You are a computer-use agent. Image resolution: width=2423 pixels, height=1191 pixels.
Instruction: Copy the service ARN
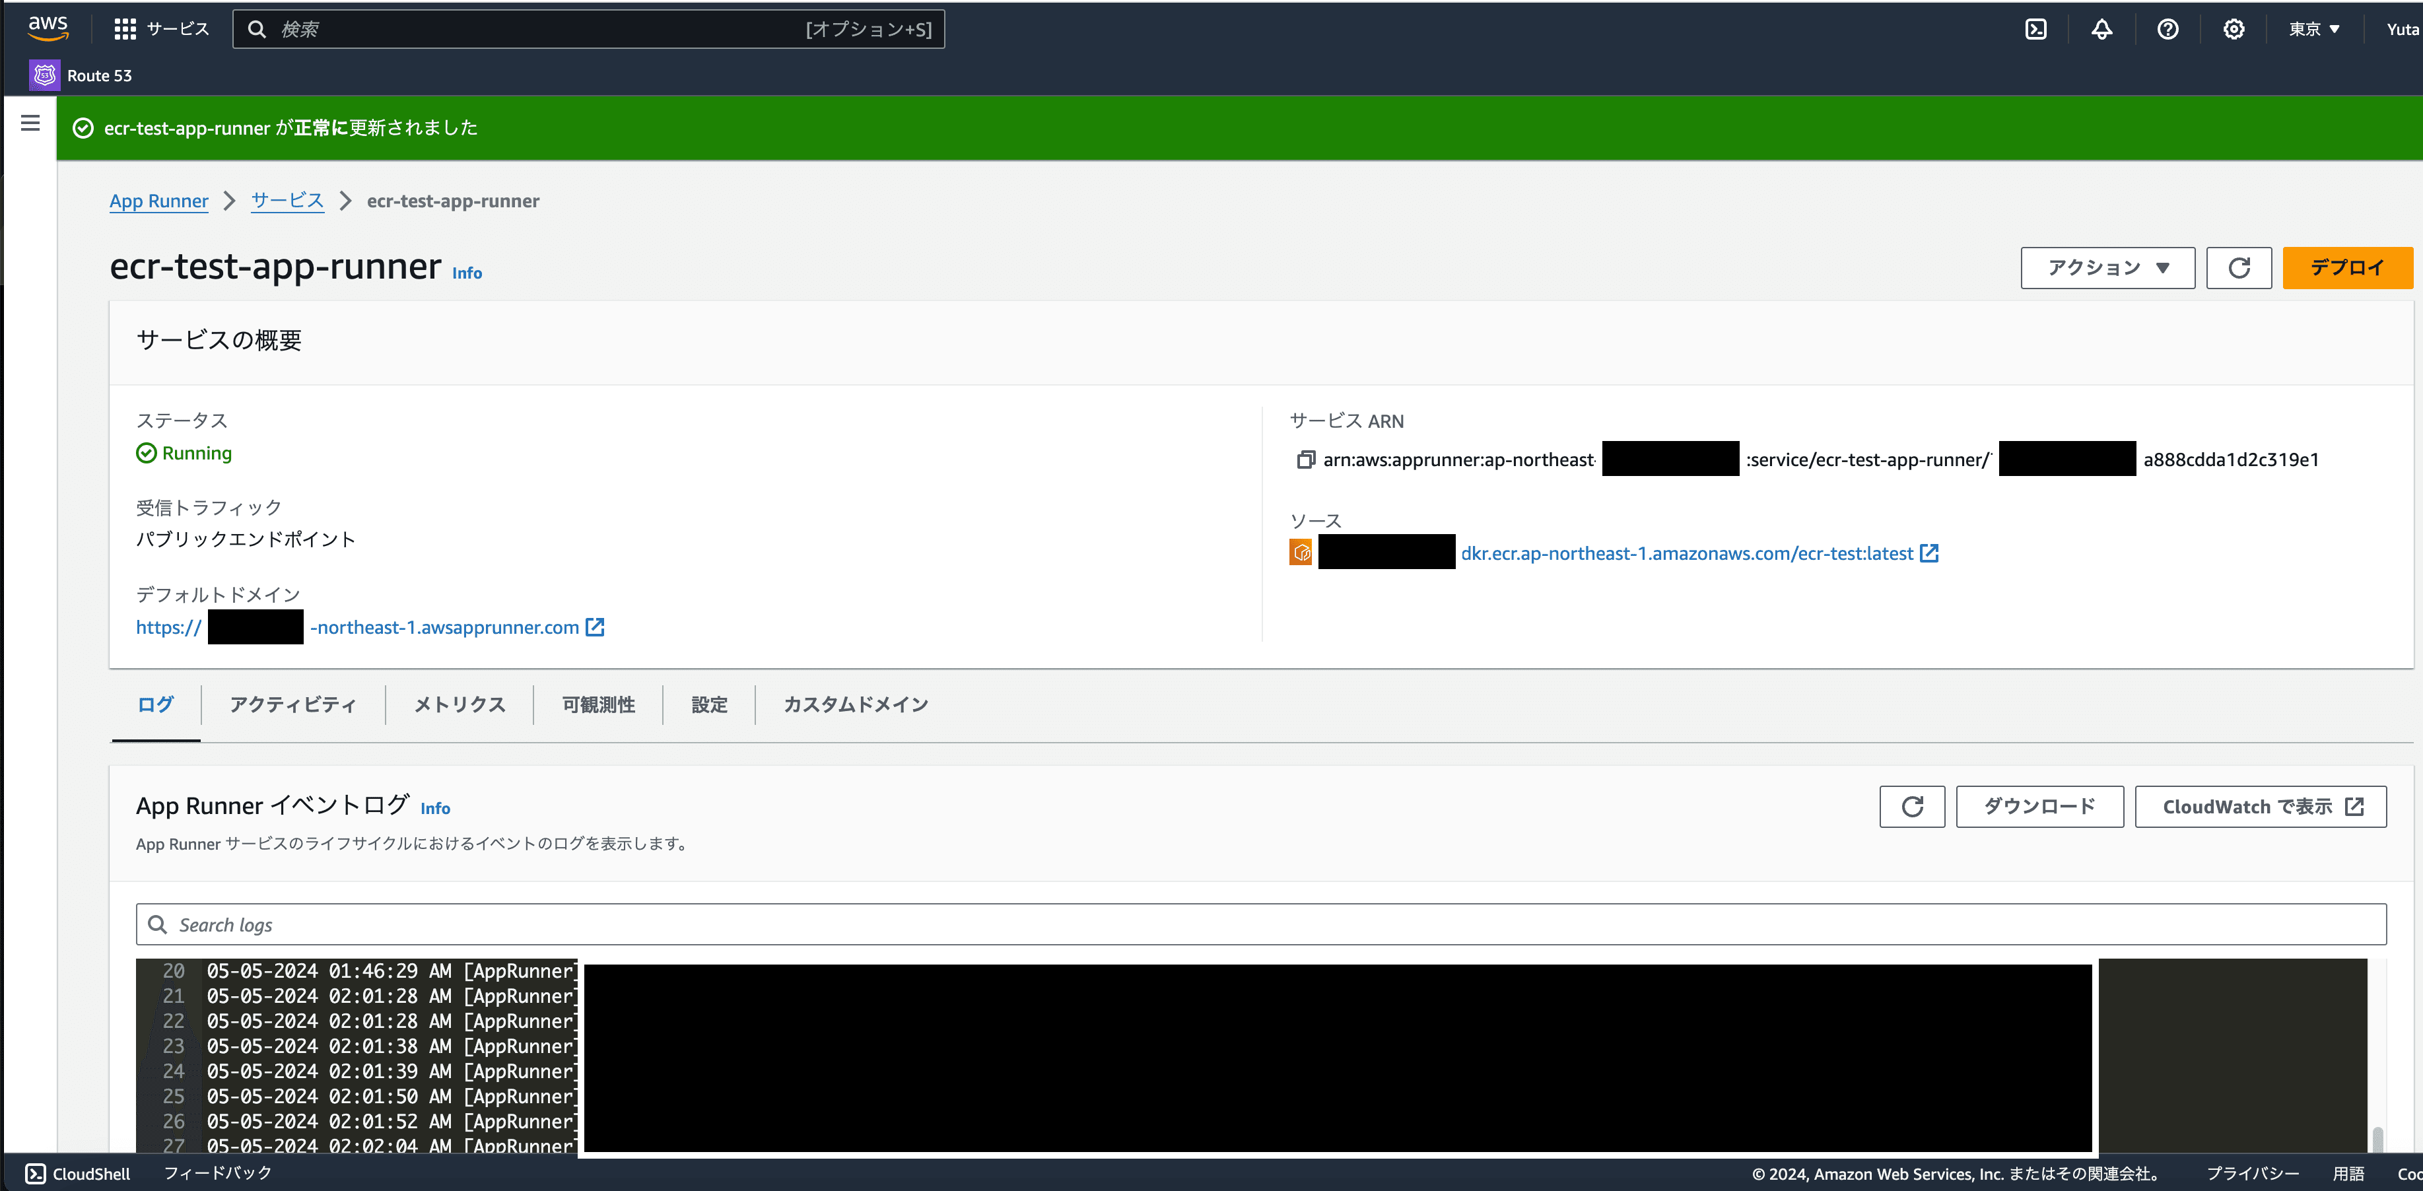[1305, 460]
